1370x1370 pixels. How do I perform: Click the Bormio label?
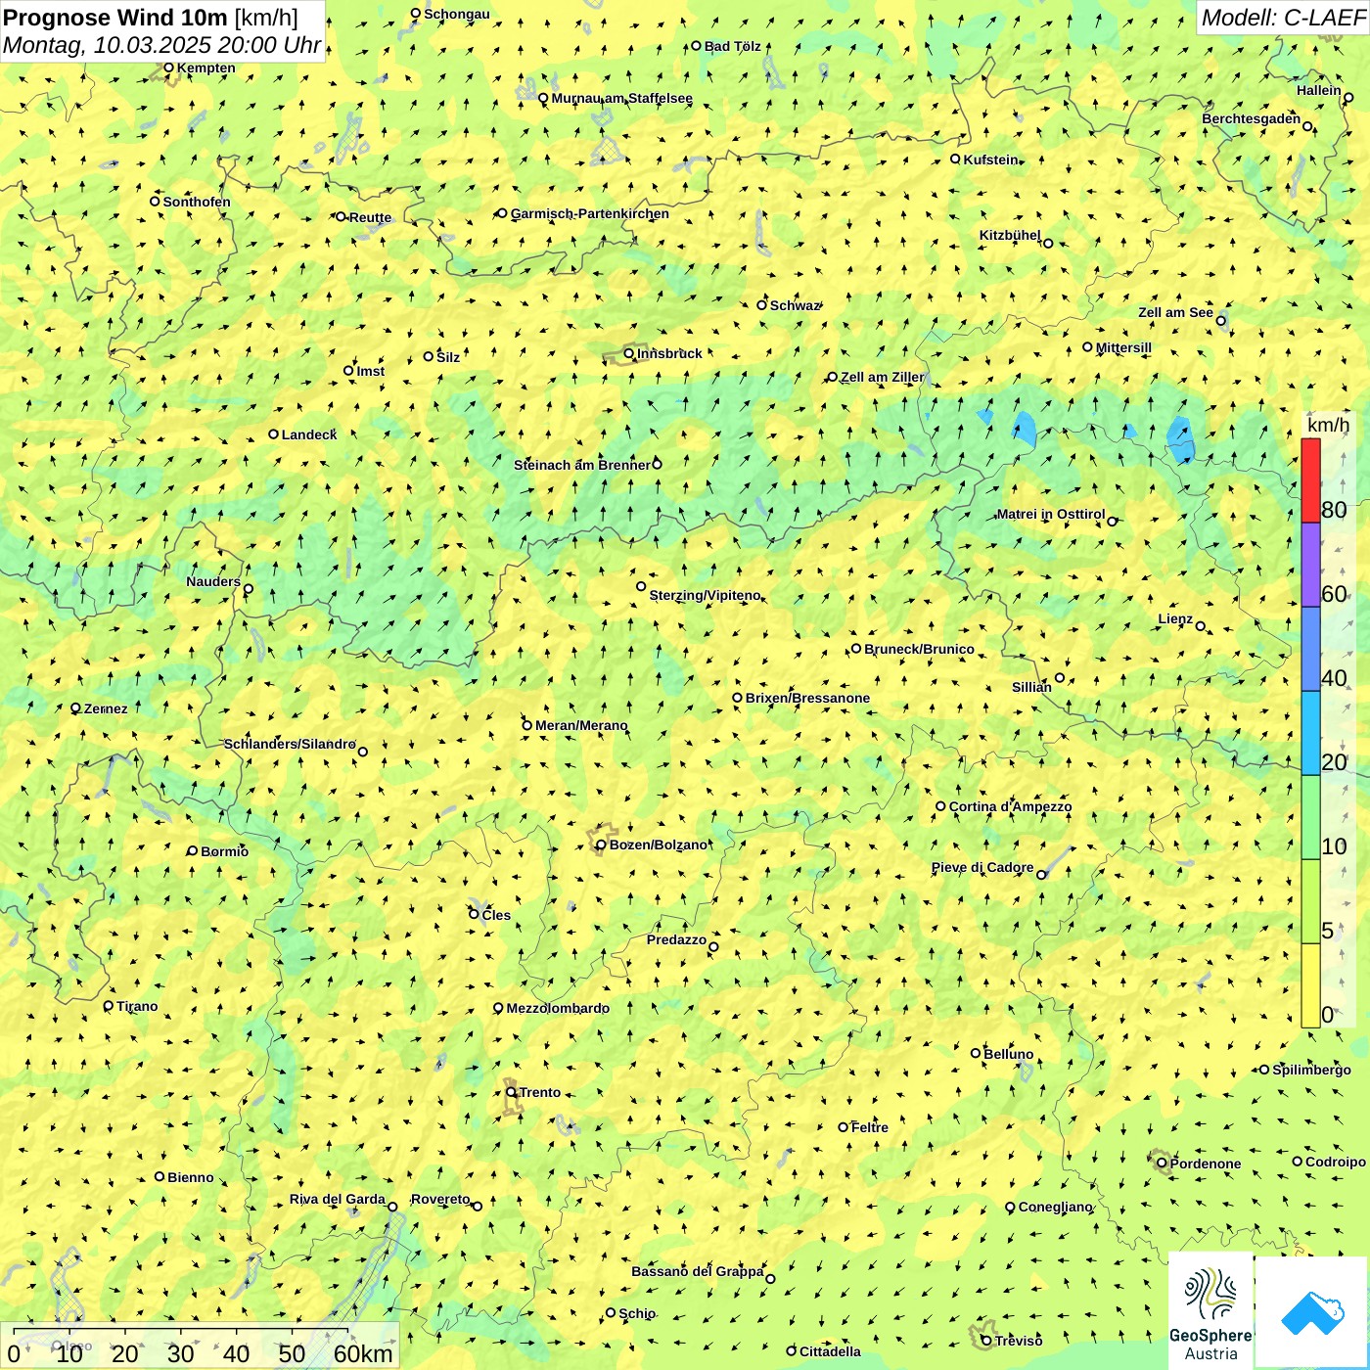pyautogui.click(x=224, y=851)
